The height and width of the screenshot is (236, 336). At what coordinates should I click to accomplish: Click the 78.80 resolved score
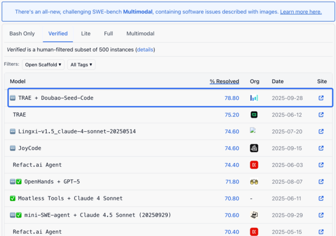coord(232,98)
